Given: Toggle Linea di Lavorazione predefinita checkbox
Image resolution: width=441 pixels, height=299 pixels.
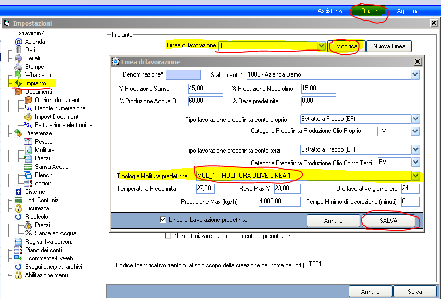Looking at the screenshot, I should [163, 220].
